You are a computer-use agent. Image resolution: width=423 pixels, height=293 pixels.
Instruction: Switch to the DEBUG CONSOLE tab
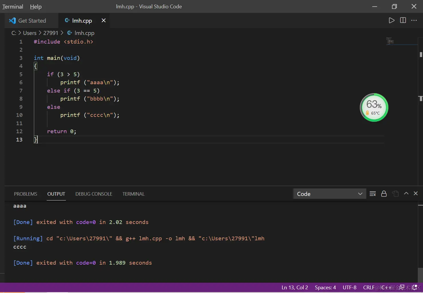coord(94,194)
